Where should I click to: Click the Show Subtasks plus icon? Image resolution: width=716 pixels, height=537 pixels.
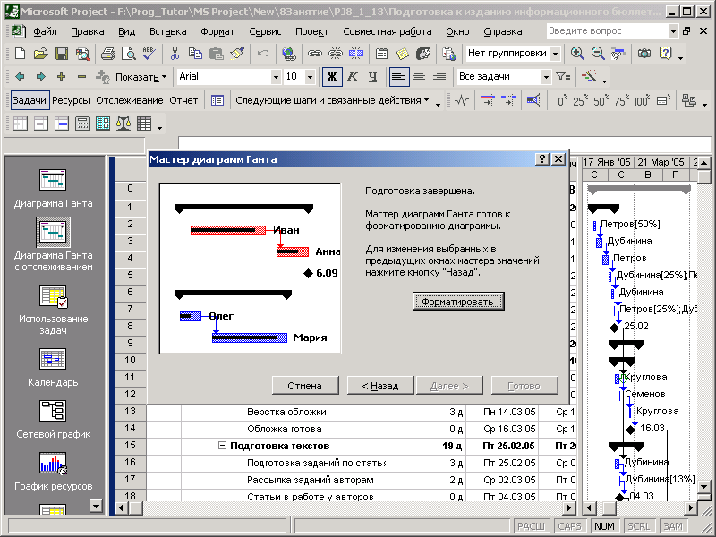click(x=61, y=77)
